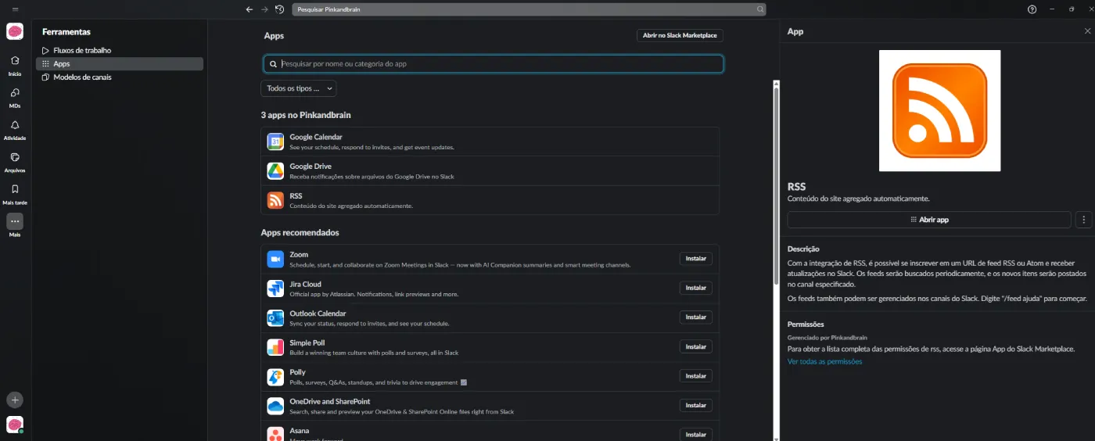Expand the Todos os tipos dropdown
1095x441 pixels.
coord(299,88)
